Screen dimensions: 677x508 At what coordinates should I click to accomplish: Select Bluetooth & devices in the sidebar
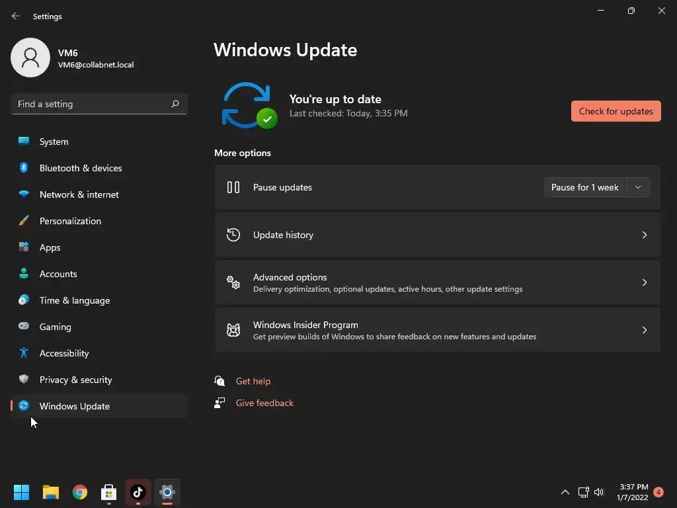coord(99,167)
